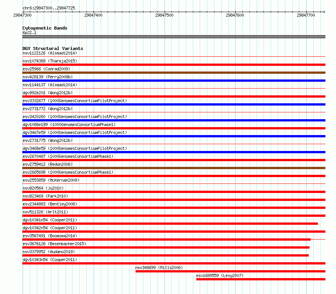Image resolution: width=336 pixels, height=294 pixels.
Task: Click the 29847500 ruler position label
Action: (x=164, y=15)
